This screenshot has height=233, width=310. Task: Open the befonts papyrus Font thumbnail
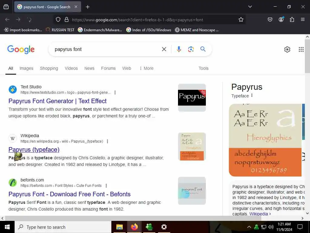click(192, 191)
